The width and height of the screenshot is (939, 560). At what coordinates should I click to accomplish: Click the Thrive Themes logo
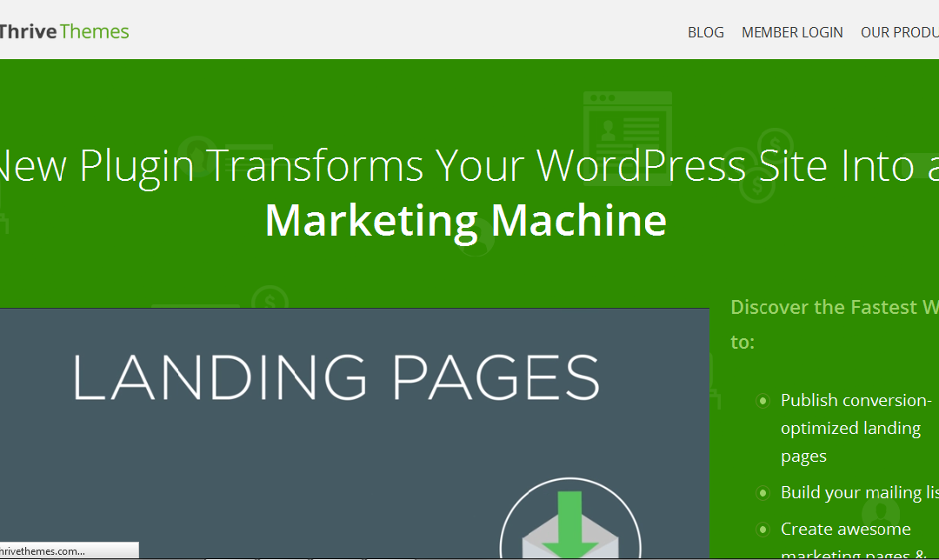(x=64, y=31)
